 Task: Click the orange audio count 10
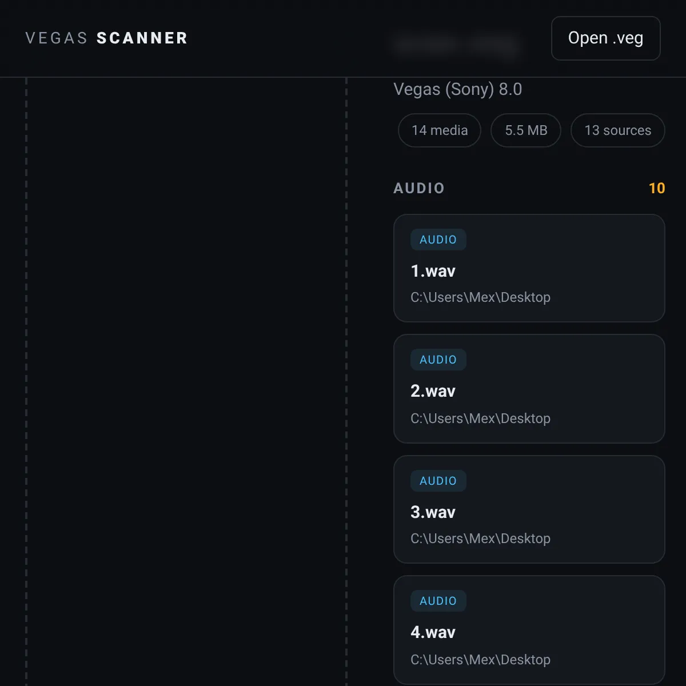coord(657,188)
